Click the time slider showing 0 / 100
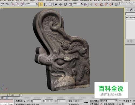Screen dimensions: 135x105 (x=10, y=95)
